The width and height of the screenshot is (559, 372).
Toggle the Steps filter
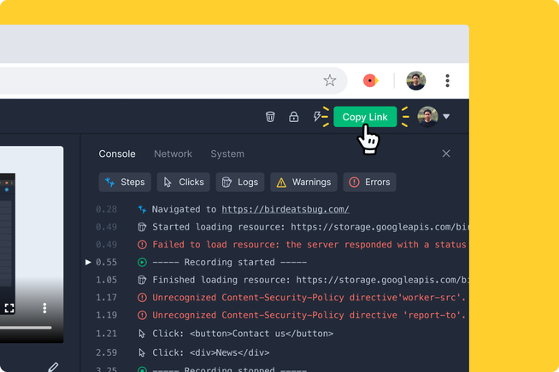[125, 182]
